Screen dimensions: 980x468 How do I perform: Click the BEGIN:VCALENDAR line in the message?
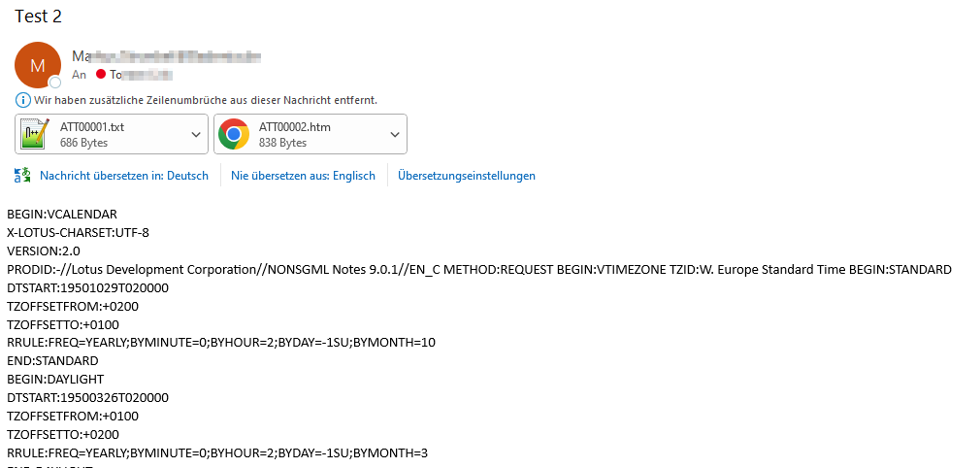[x=62, y=214]
